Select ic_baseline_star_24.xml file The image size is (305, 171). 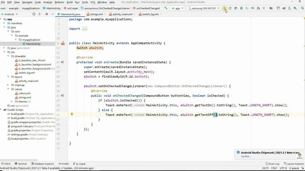(x=32, y=60)
